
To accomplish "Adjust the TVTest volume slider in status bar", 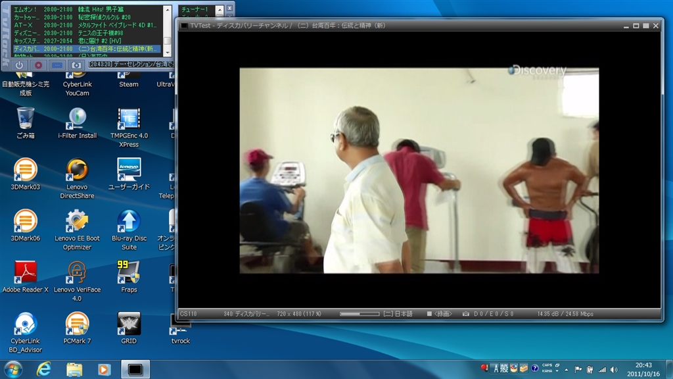I will [360, 314].
